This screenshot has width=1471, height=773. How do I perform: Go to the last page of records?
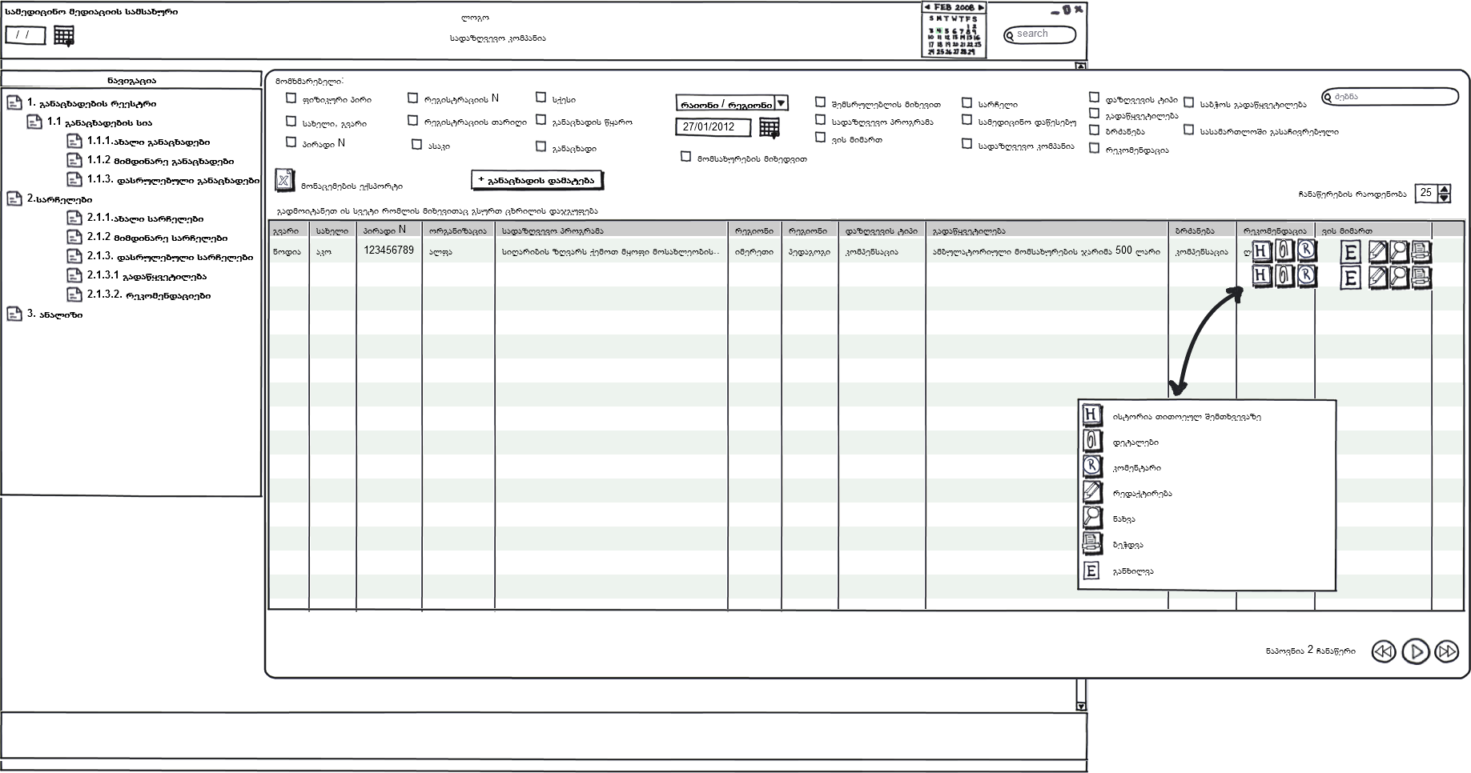pyautogui.click(x=1446, y=651)
